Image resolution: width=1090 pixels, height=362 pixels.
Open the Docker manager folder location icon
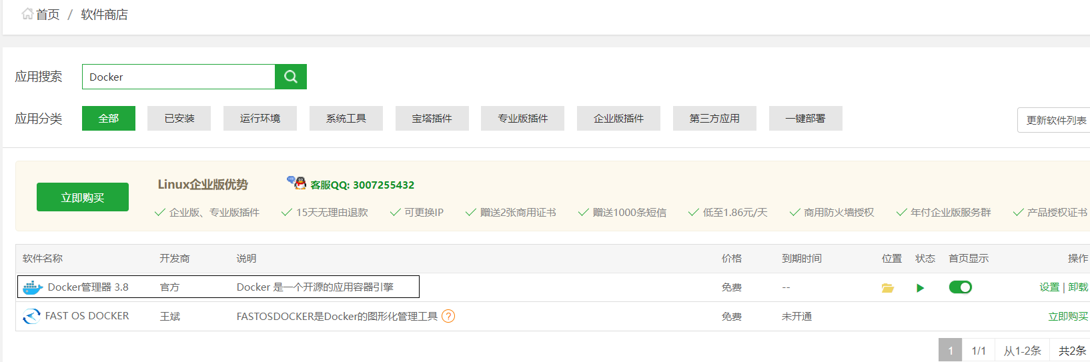(x=887, y=288)
